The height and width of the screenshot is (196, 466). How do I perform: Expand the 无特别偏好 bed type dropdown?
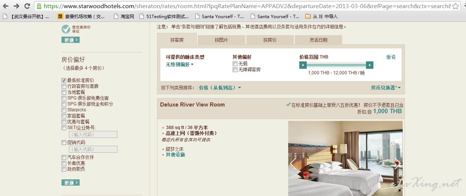pyautogui.click(x=180, y=64)
